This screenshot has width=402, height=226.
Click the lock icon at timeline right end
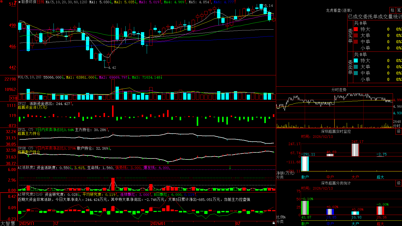click(x=274, y=223)
